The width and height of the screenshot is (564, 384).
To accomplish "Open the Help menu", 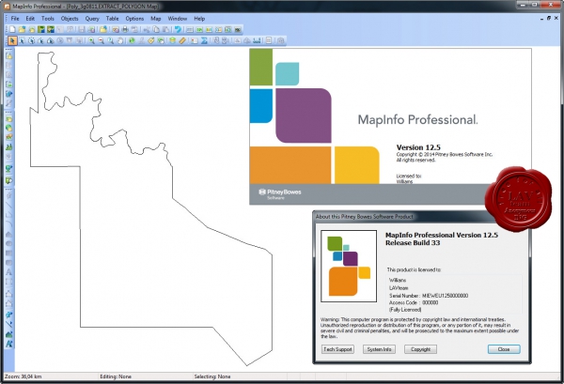I will [199, 19].
